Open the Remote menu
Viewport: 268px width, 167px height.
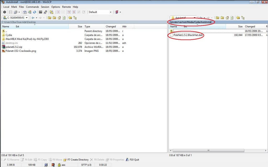coord(66,7)
